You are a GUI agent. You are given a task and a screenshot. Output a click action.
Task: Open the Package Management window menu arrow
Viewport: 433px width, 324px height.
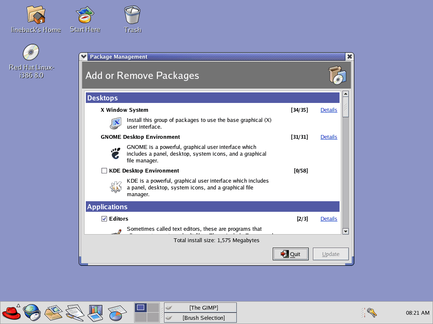click(x=83, y=57)
